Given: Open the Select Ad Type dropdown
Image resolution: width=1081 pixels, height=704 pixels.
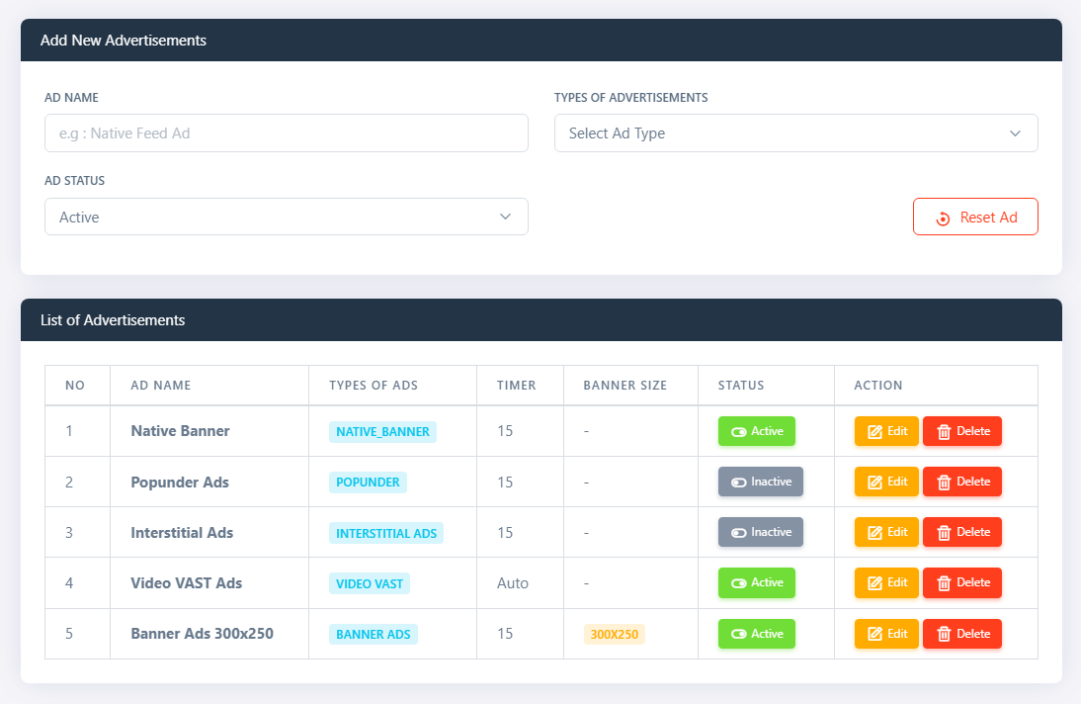Looking at the screenshot, I should coord(795,133).
